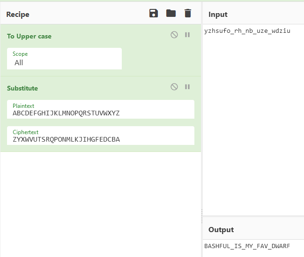
Task: Click inside the Input text area
Action: [x=253, y=120]
